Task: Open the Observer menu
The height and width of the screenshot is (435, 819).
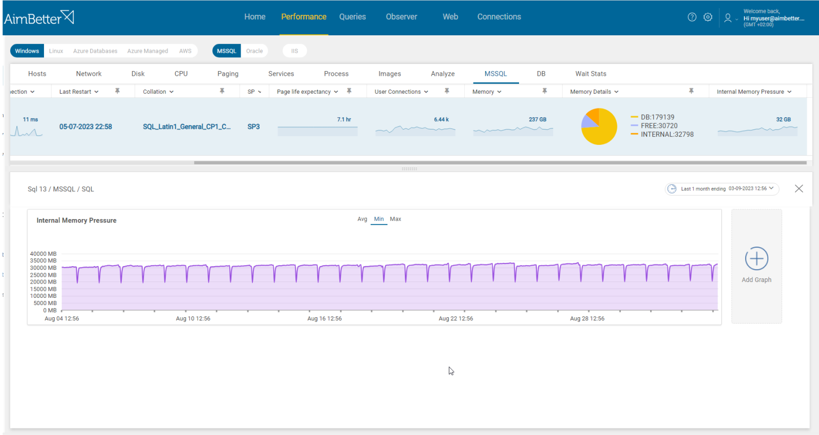Action: 401,17
